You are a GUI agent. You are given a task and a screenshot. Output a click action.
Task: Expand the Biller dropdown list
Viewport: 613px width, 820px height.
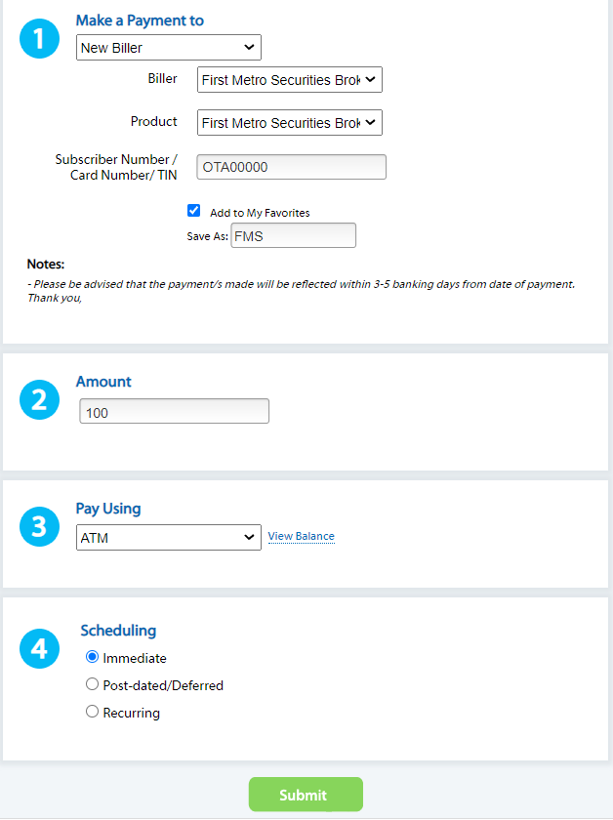[290, 79]
